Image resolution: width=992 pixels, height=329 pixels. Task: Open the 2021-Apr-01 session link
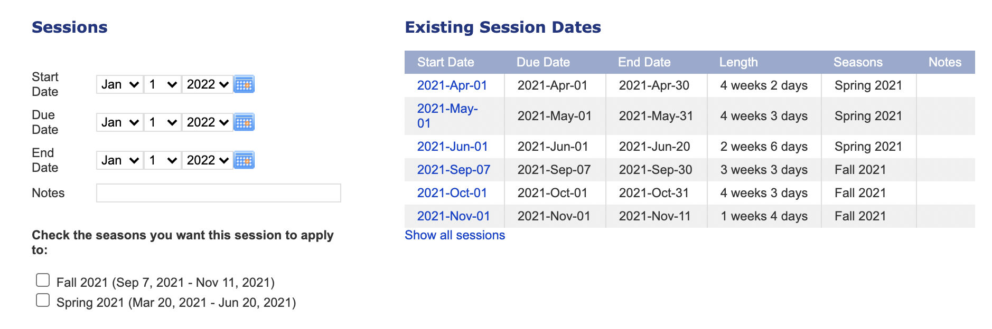click(x=452, y=85)
